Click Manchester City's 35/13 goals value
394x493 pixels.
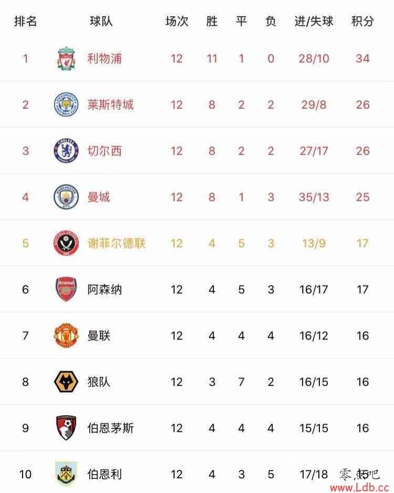pyautogui.click(x=314, y=197)
